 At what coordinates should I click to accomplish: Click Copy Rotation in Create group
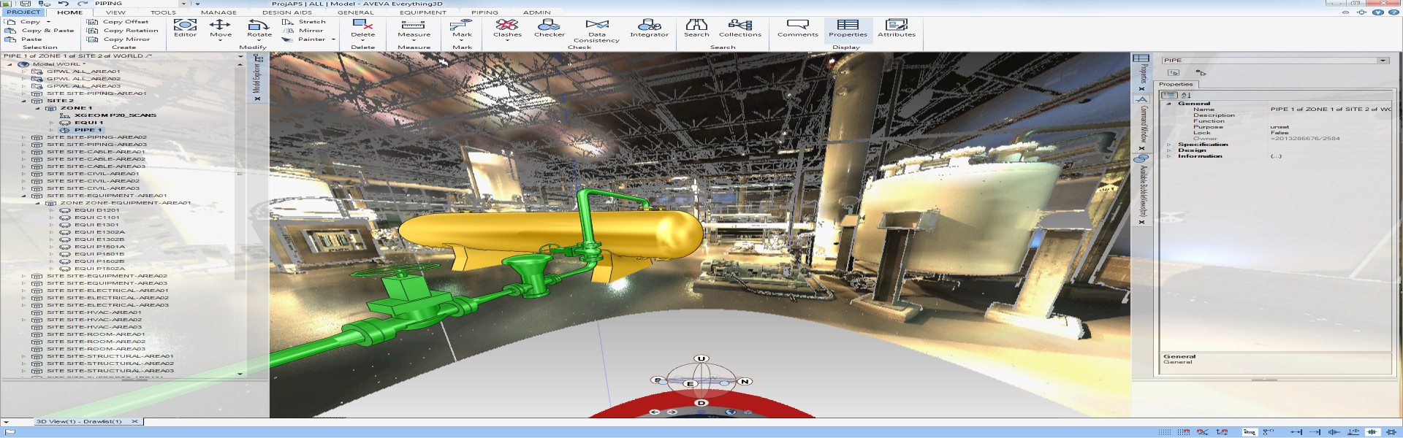pyautogui.click(x=123, y=31)
